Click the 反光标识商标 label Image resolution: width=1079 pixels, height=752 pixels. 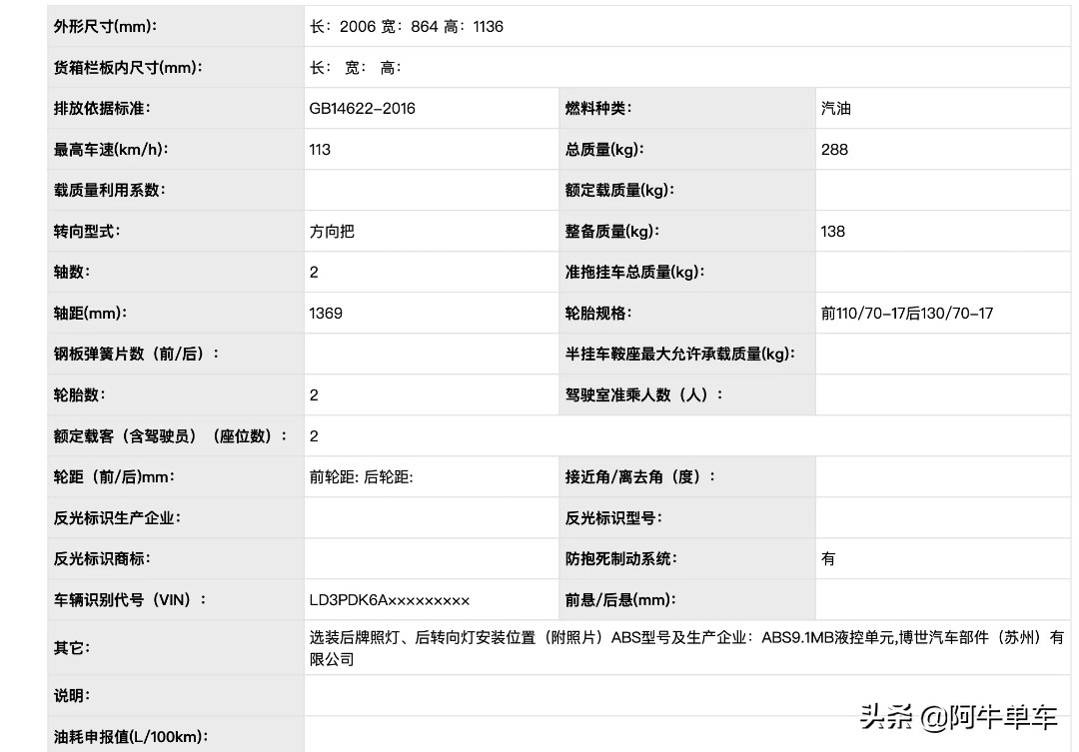[102, 558]
